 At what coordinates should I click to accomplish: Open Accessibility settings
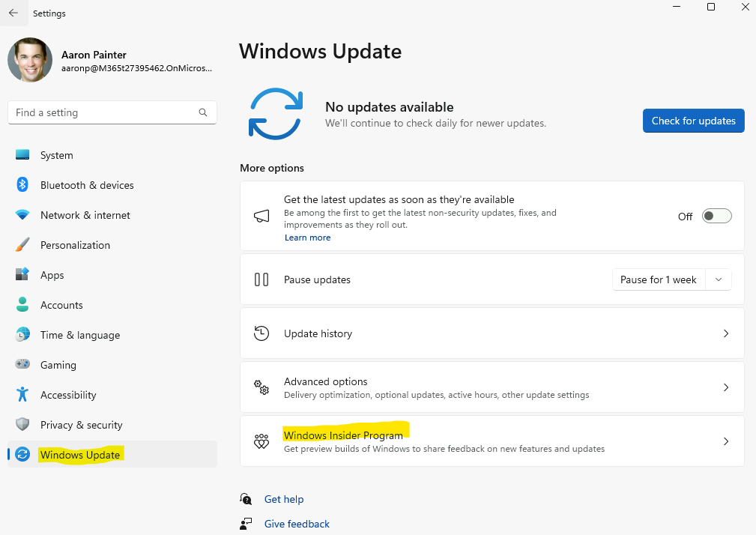tap(112, 395)
